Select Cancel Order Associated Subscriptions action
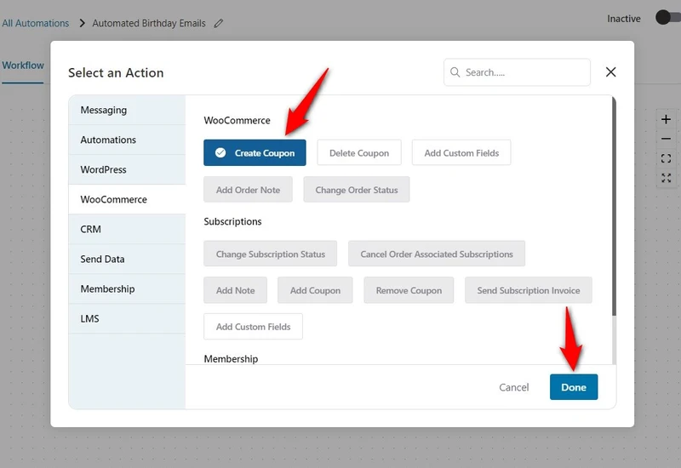 [437, 254]
